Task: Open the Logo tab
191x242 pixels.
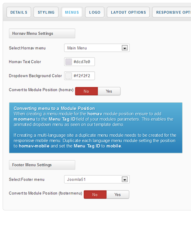Action: coord(95,12)
